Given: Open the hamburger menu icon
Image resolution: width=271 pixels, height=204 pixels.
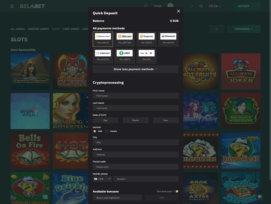Looking at the screenshot, I should click(x=12, y=6).
